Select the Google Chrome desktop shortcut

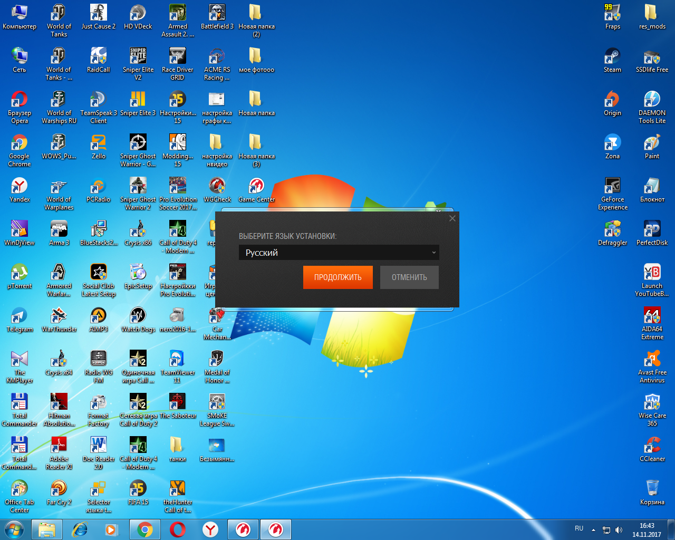tap(20, 150)
